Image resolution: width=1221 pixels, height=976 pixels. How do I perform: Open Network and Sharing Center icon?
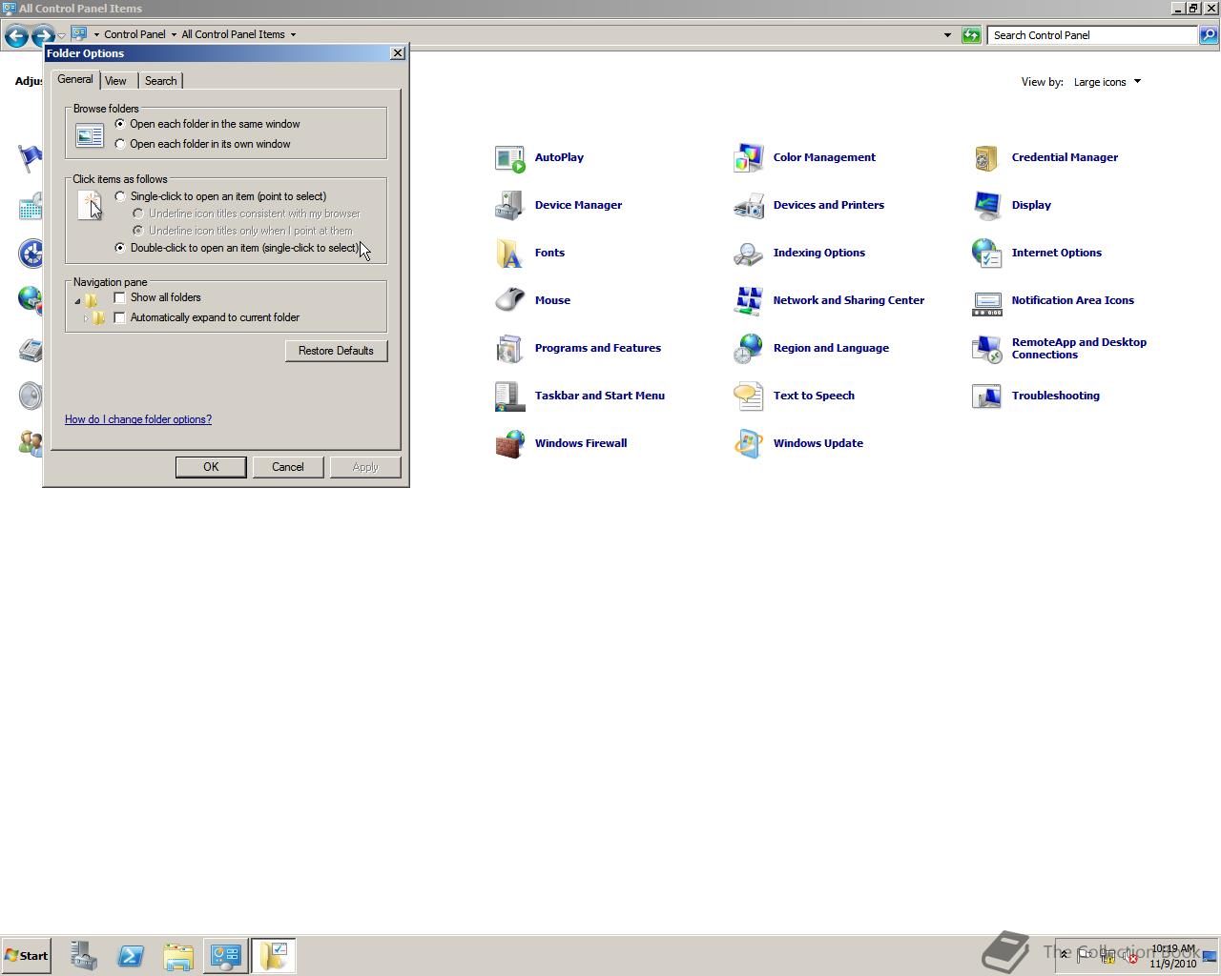pos(749,301)
